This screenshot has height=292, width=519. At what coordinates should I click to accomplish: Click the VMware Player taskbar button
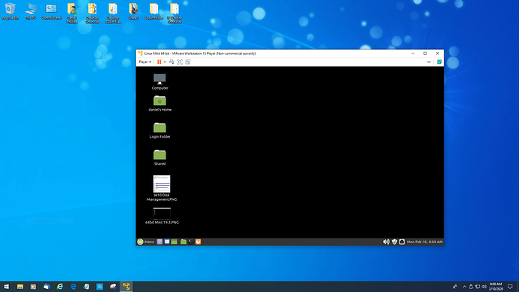(126, 287)
